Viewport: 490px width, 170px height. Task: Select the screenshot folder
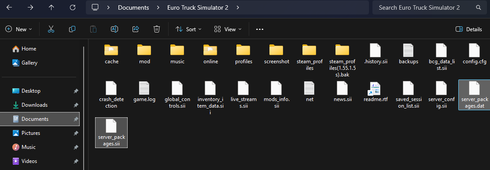pyautogui.click(x=276, y=54)
